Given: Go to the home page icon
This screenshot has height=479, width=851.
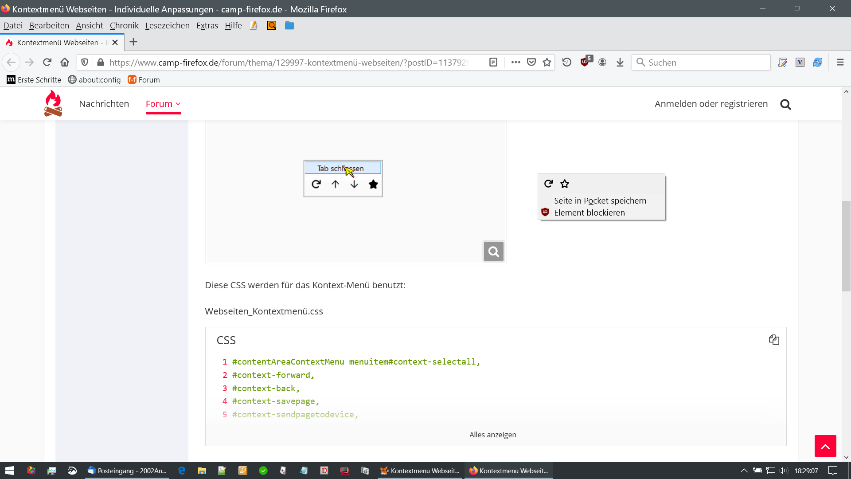Looking at the screenshot, I should [65, 62].
